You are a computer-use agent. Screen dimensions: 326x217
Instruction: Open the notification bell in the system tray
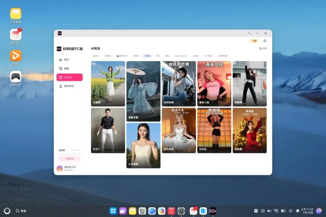[298, 211]
